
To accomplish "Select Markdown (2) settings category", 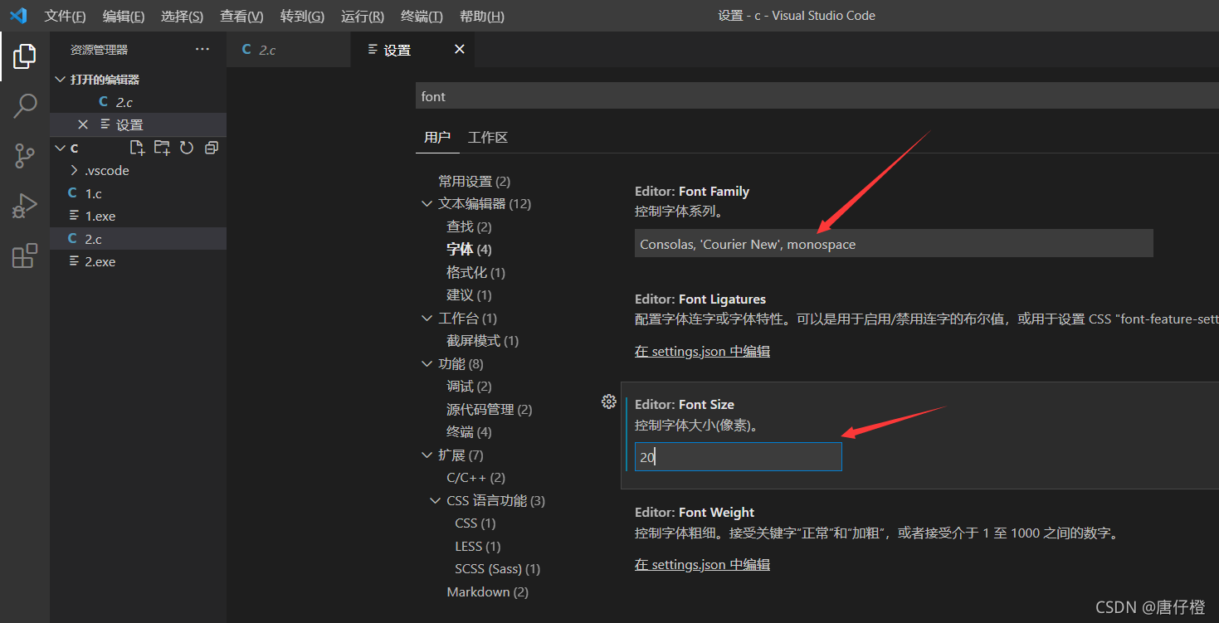I will [x=487, y=592].
